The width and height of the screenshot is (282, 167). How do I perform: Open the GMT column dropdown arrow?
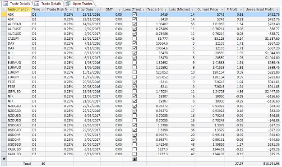pos(120,10)
